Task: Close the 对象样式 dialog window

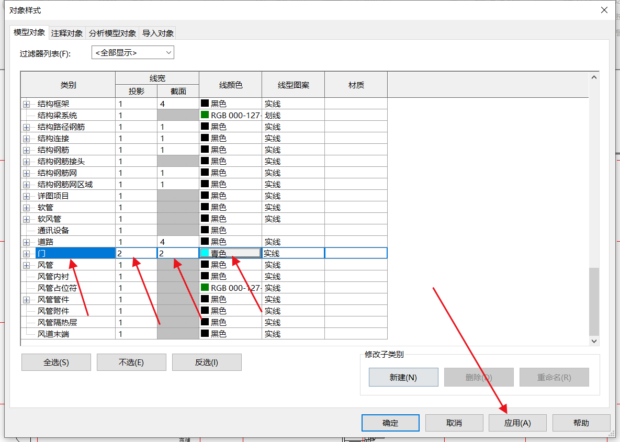Action: coord(604,10)
